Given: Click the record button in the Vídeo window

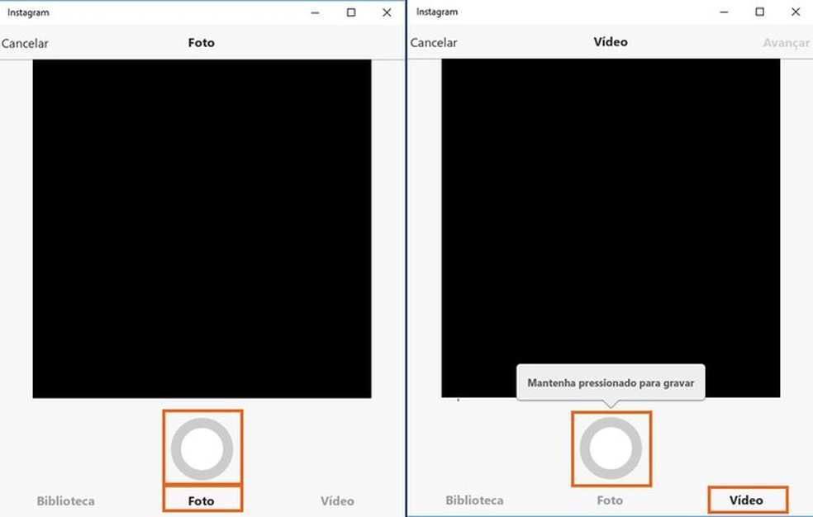Looking at the screenshot, I should [x=611, y=448].
